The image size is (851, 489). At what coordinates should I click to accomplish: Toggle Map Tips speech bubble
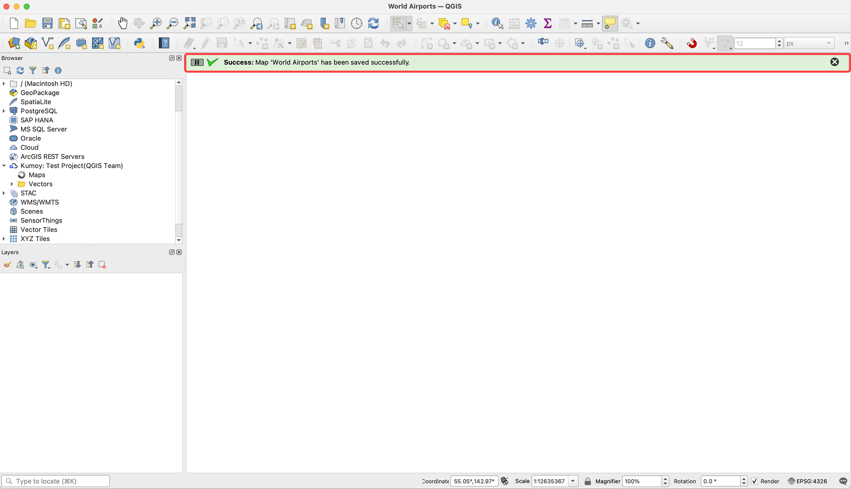(x=610, y=23)
